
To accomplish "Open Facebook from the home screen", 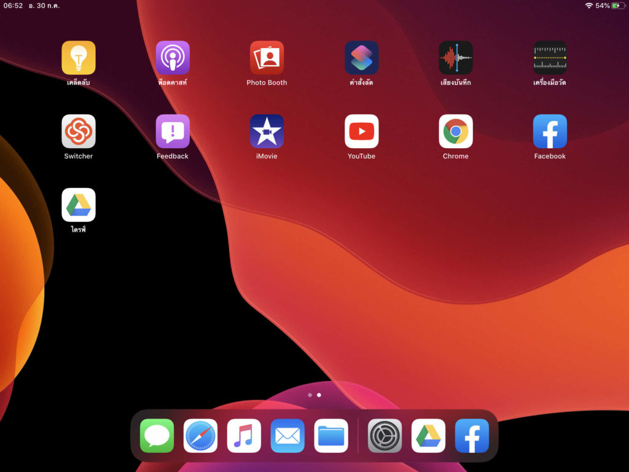I will [x=550, y=130].
